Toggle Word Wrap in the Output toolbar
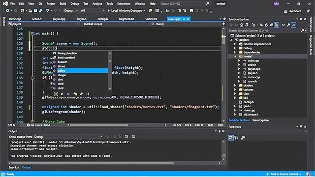The width and height of the screenshot is (315, 177). (x=133, y=137)
